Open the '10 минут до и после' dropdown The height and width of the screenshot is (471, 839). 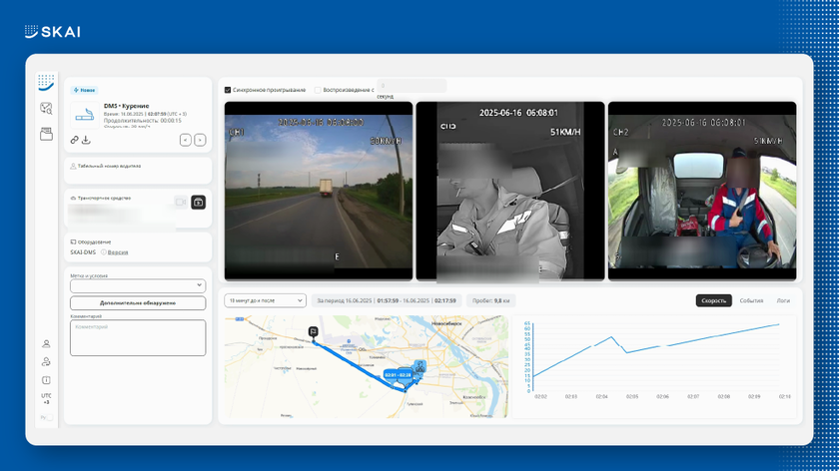[x=265, y=300]
